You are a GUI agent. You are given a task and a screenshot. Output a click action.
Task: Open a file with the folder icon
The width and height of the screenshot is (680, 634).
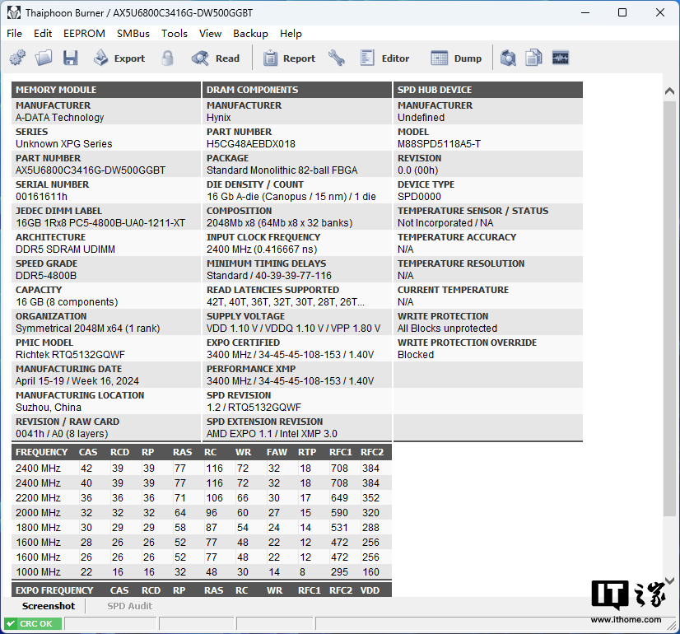click(44, 58)
